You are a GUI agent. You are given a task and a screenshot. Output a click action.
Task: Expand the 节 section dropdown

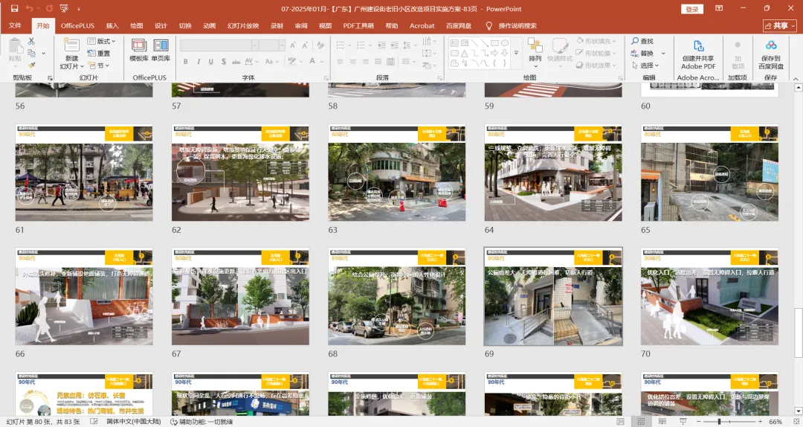(99, 65)
